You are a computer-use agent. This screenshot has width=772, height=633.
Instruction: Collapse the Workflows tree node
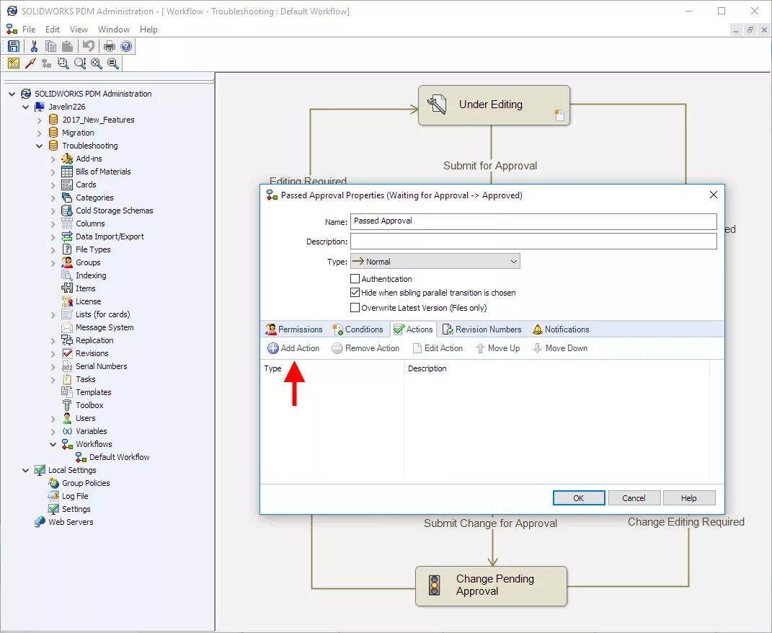53,444
